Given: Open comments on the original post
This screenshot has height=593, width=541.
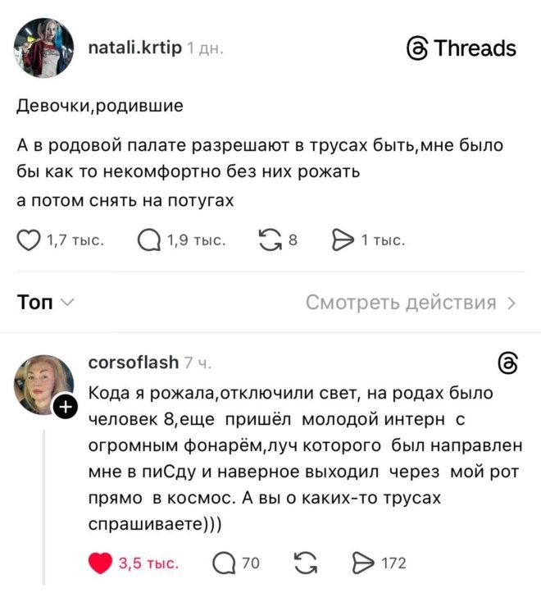Looking at the screenshot, I should pos(148,240).
